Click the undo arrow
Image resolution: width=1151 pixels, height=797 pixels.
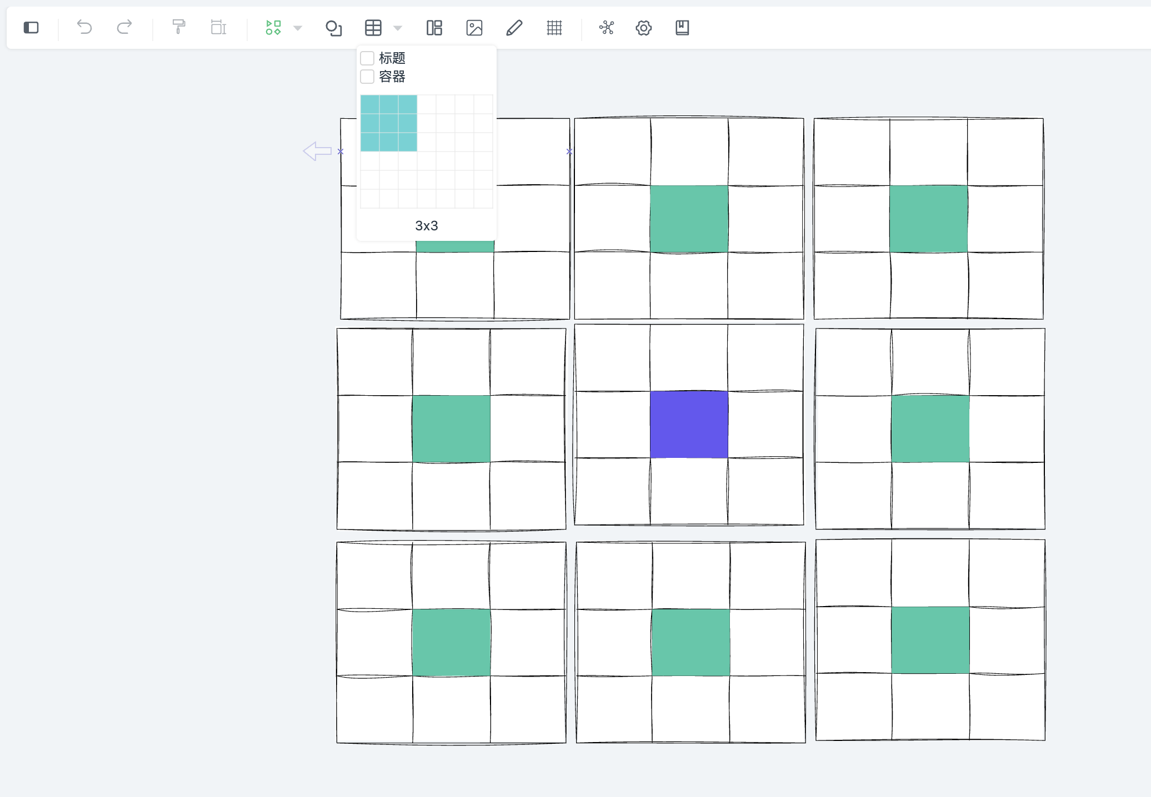[x=84, y=27]
